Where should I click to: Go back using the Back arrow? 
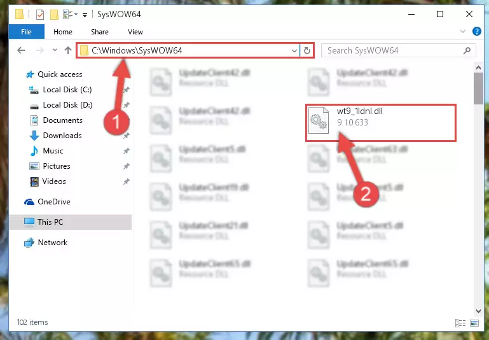(21, 50)
